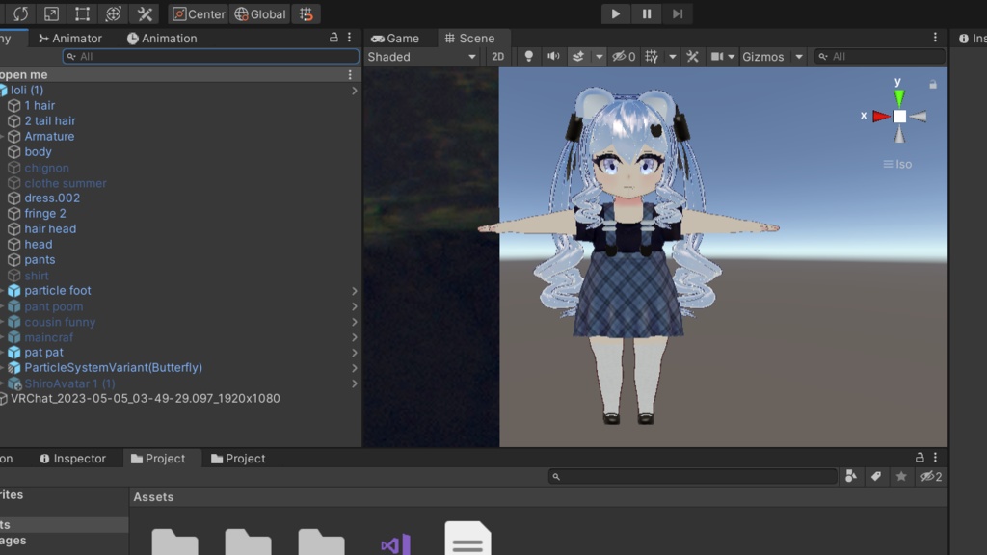Toggle the 2D view mode
Screen dimensions: 987x555
[x=496, y=56]
